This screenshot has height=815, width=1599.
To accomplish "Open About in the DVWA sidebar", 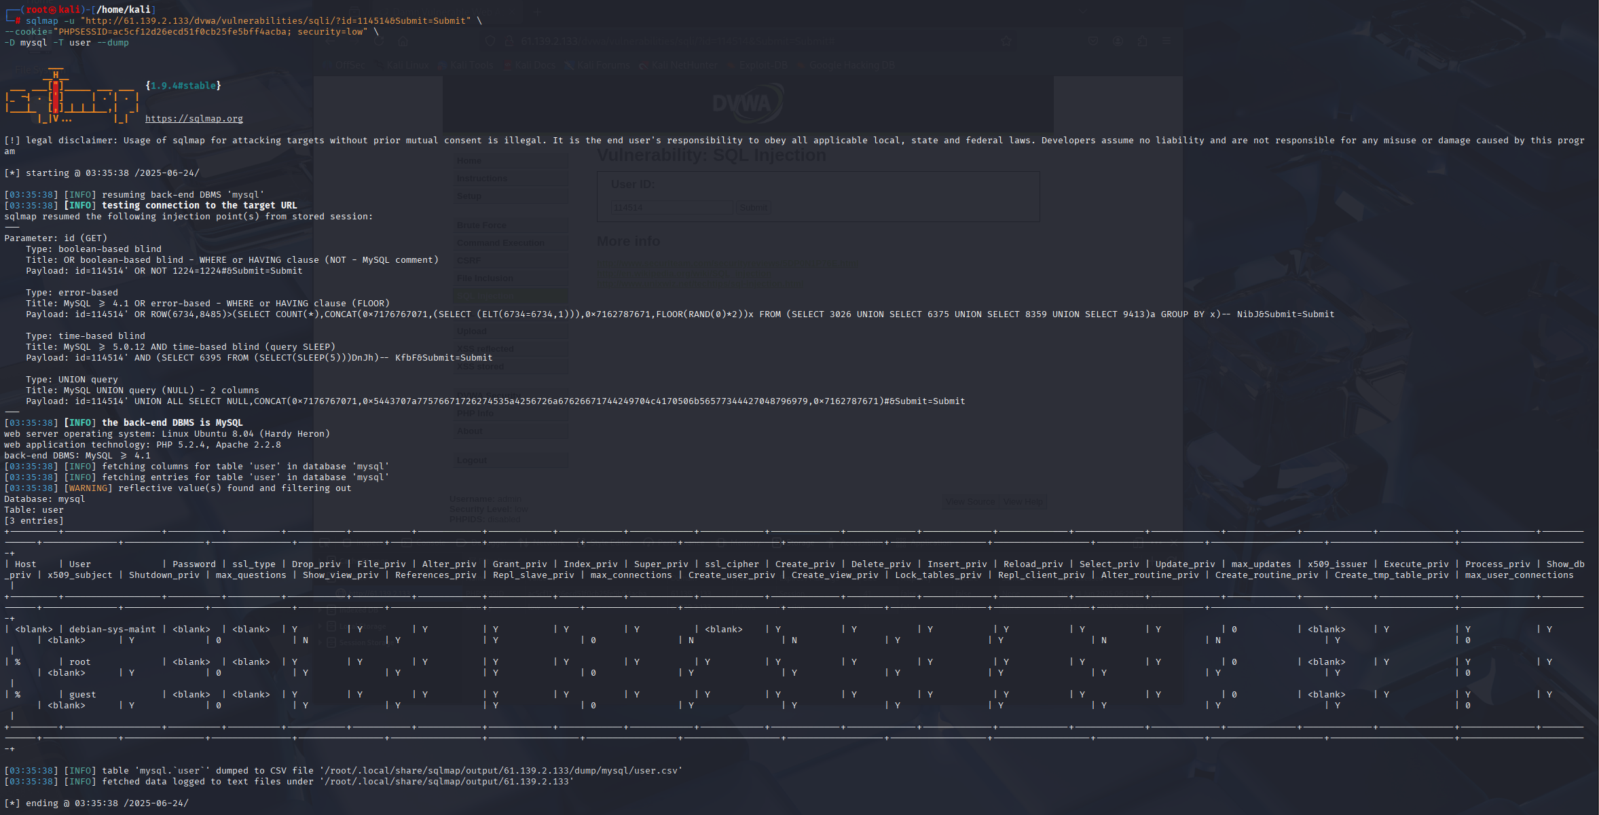I will [511, 431].
